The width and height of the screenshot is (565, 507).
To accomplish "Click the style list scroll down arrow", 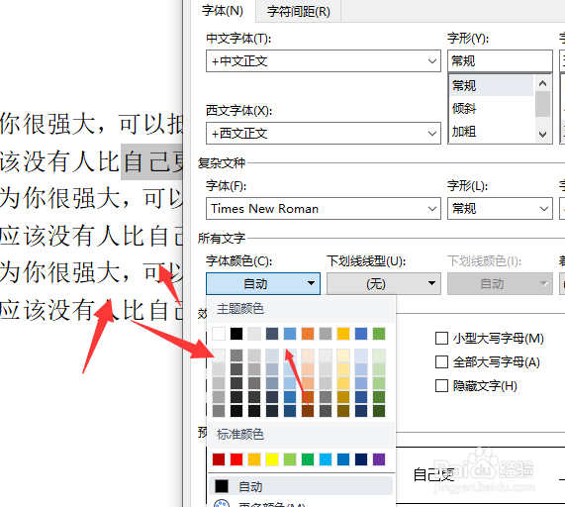I will pos(542,134).
